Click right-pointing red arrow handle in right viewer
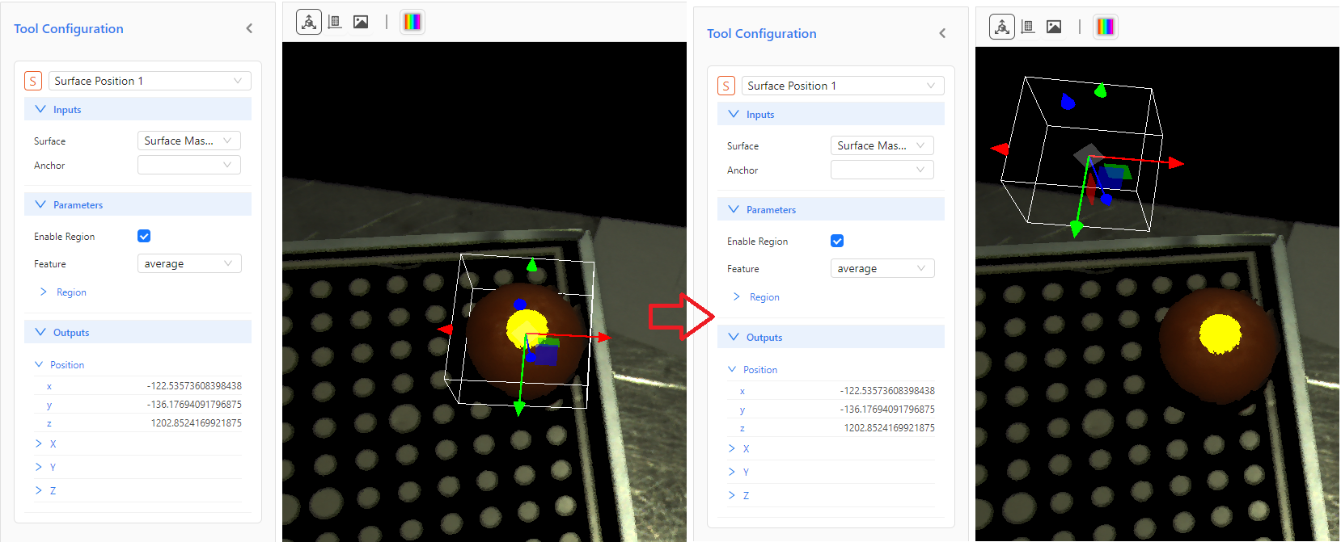The width and height of the screenshot is (1341, 542). 1176,163
